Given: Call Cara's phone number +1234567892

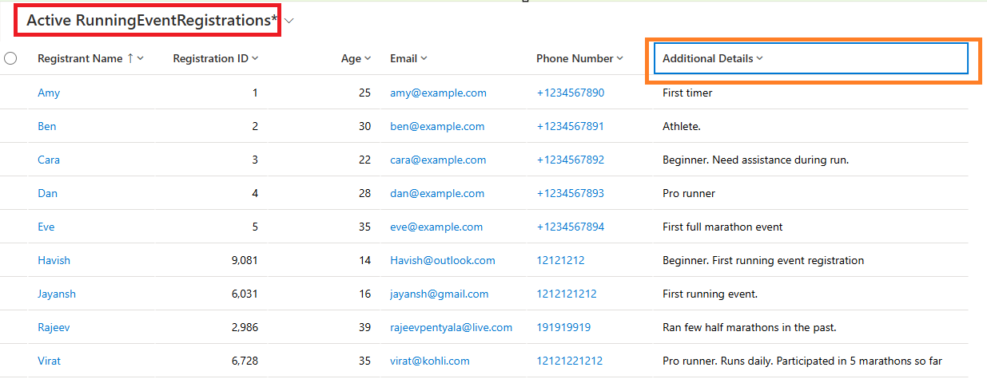Looking at the screenshot, I should pyautogui.click(x=570, y=160).
